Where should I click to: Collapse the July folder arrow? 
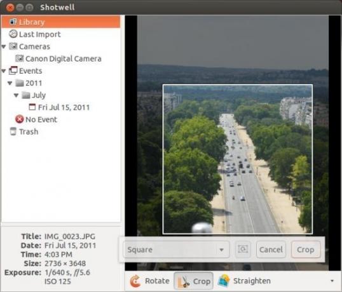pyautogui.click(x=16, y=95)
